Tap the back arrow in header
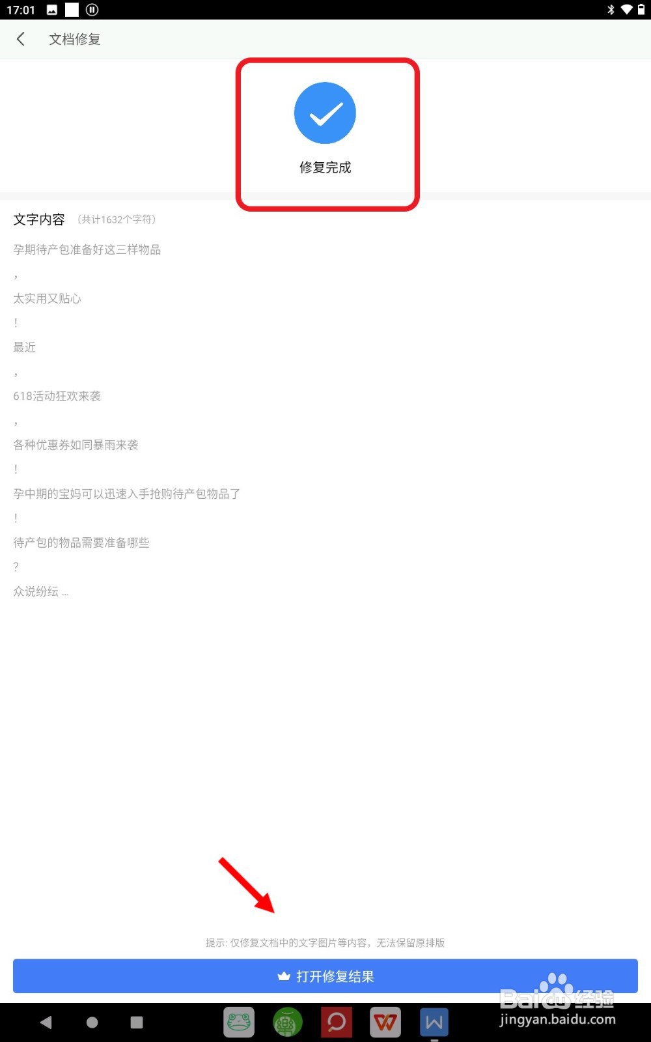This screenshot has width=651, height=1042. (x=21, y=39)
